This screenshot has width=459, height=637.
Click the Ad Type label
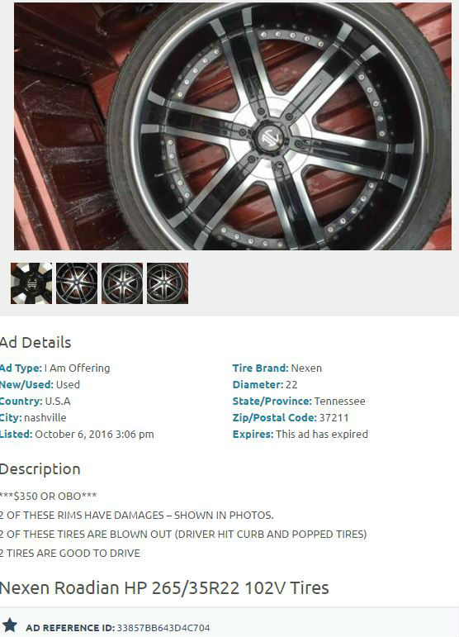pos(21,368)
